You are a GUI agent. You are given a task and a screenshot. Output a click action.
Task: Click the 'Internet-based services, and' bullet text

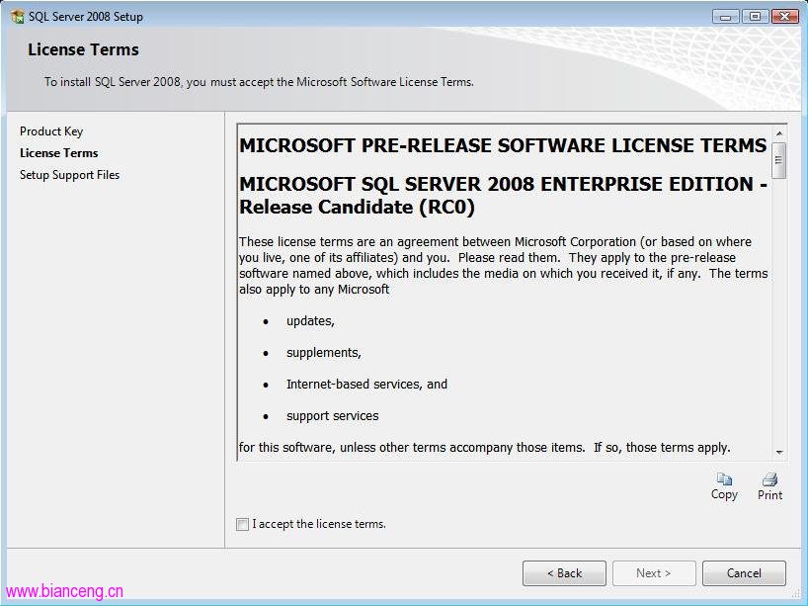[x=366, y=385]
